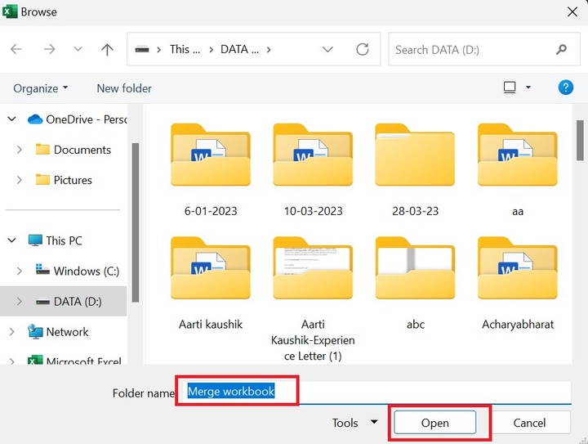Select the 10-03-2023 folder icon
Screen dimensions: 588x444
click(x=313, y=155)
